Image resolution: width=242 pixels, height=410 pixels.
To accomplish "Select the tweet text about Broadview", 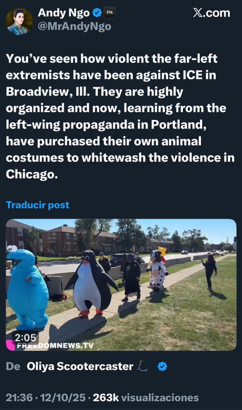I will (x=120, y=116).
